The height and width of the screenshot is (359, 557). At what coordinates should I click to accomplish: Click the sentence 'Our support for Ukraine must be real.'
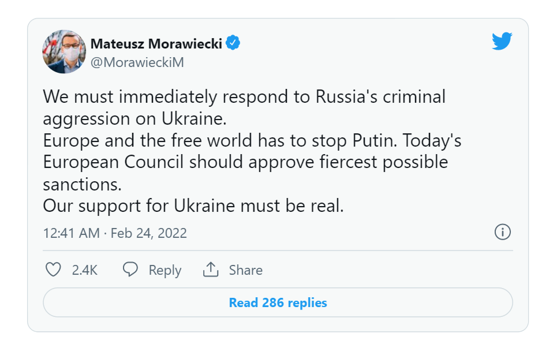193,205
